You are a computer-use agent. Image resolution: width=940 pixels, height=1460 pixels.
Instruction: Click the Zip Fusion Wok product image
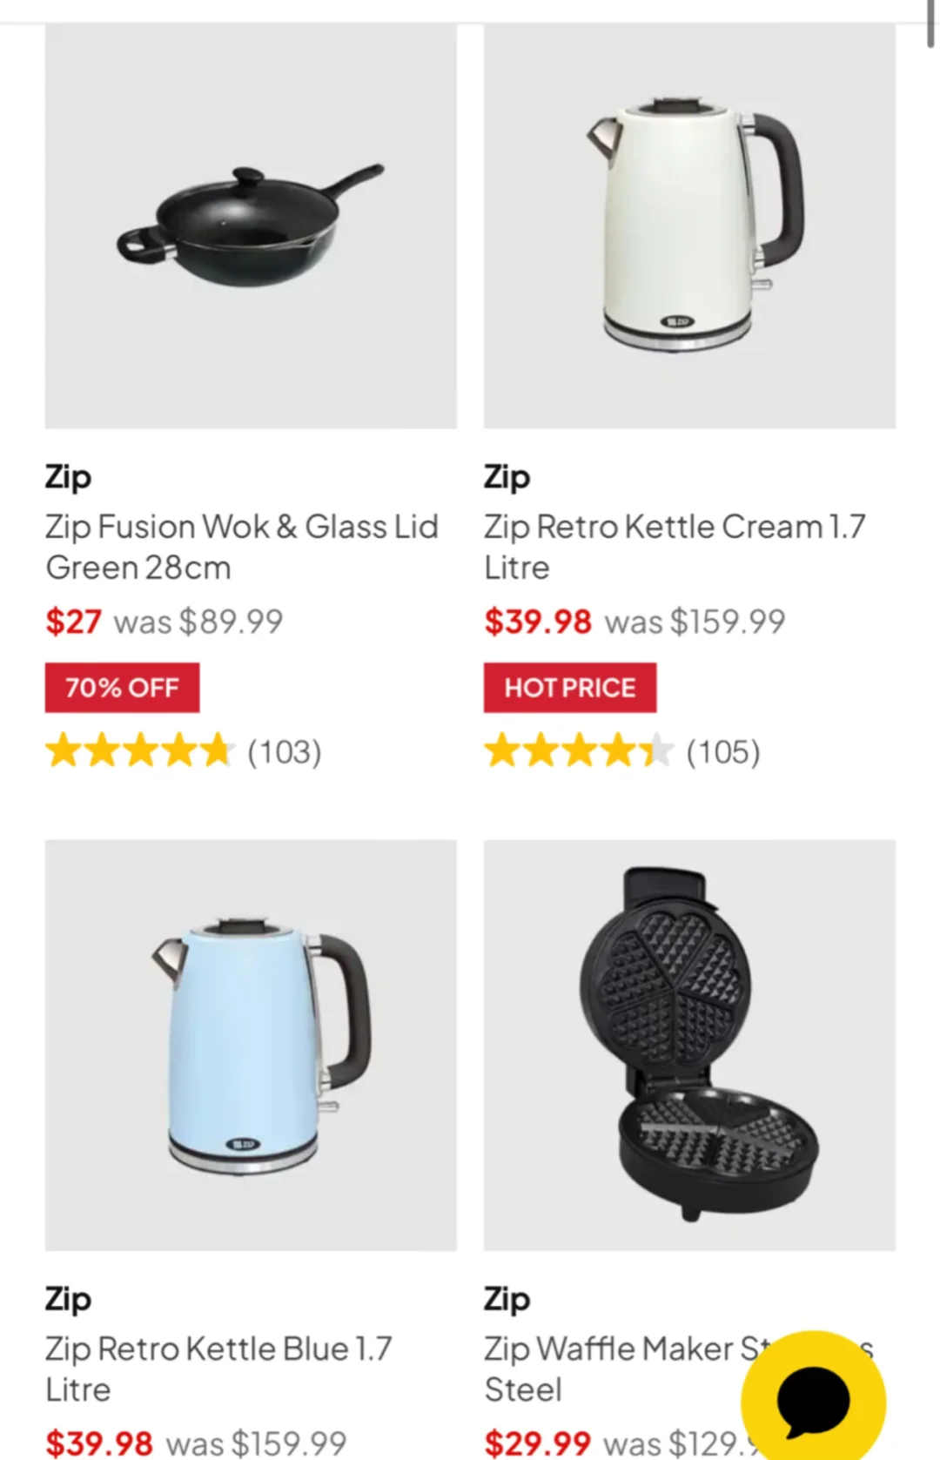[x=251, y=225]
